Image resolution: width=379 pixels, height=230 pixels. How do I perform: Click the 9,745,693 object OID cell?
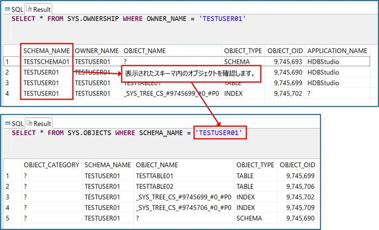(288, 62)
